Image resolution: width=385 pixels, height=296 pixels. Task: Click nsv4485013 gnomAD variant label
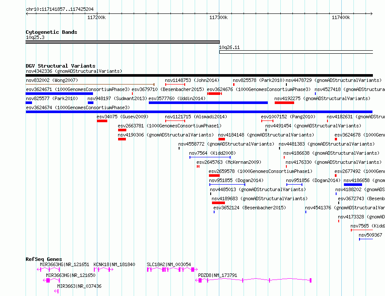(x=258, y=190)
